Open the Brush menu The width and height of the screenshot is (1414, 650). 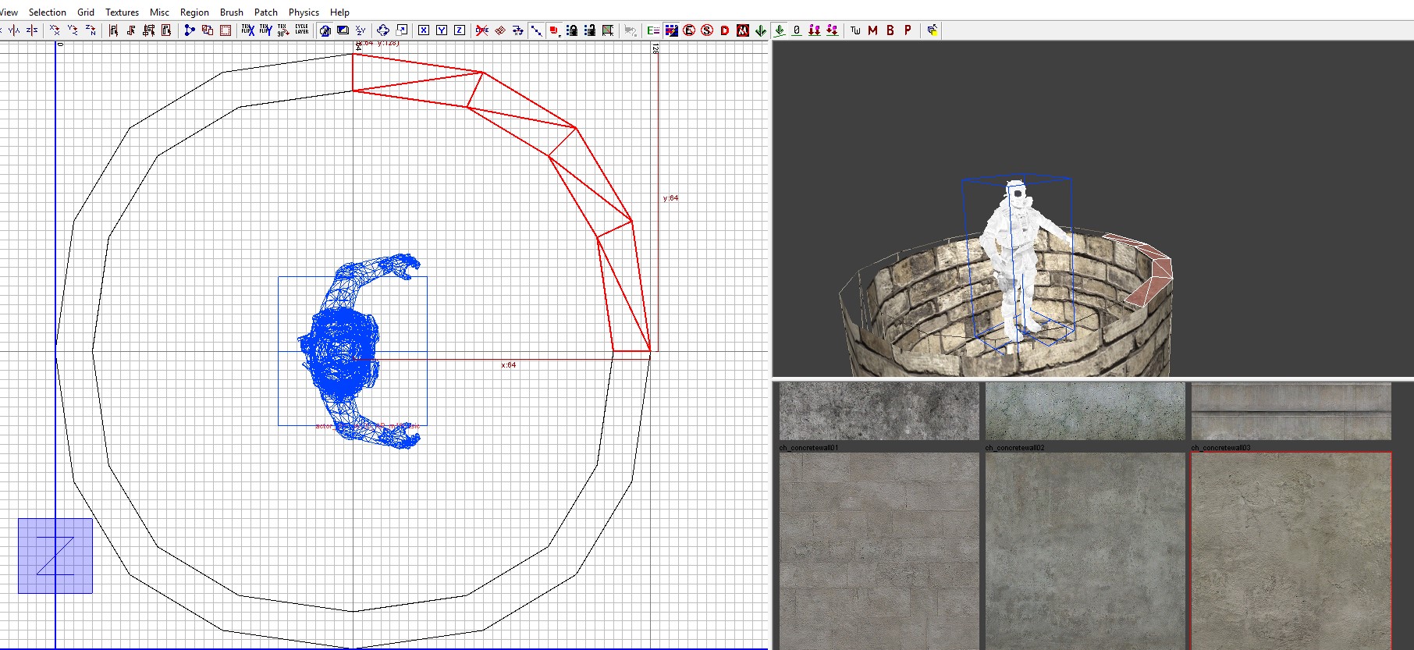coord(232,12)
